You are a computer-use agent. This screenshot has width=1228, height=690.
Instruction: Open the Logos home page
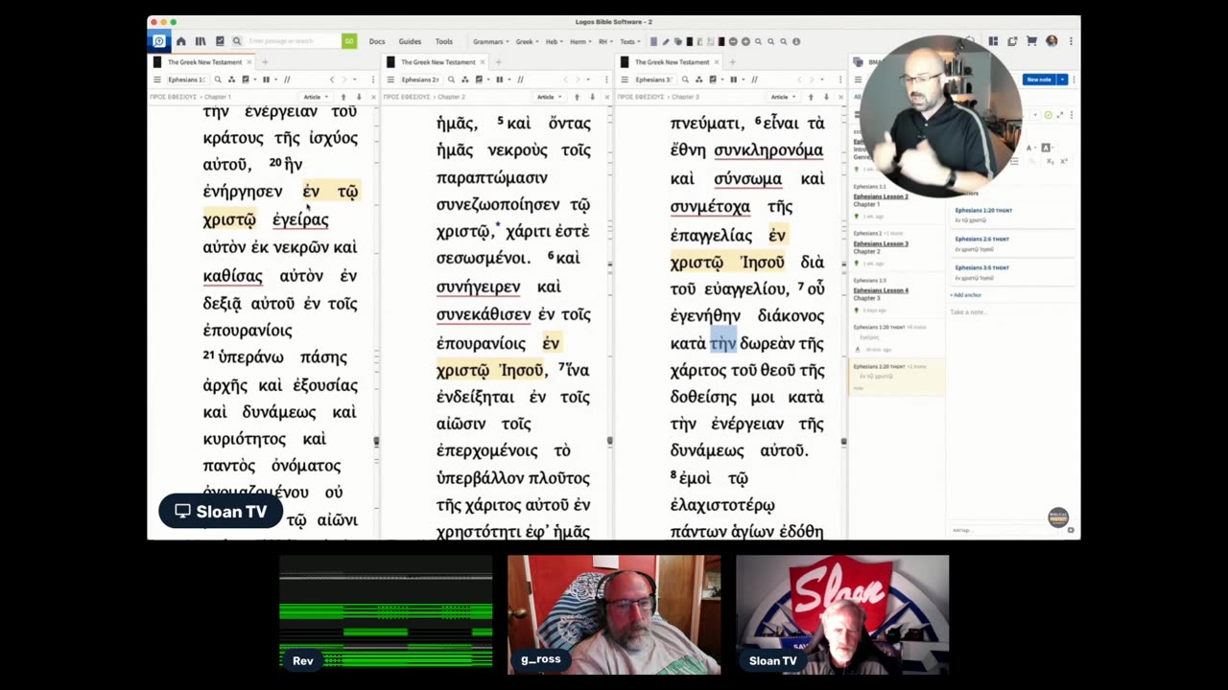pos(180,41)
